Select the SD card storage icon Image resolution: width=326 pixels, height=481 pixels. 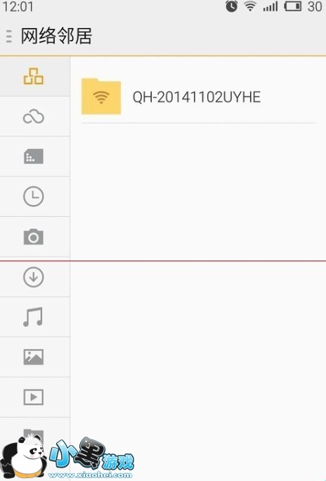tap(34, 156)
